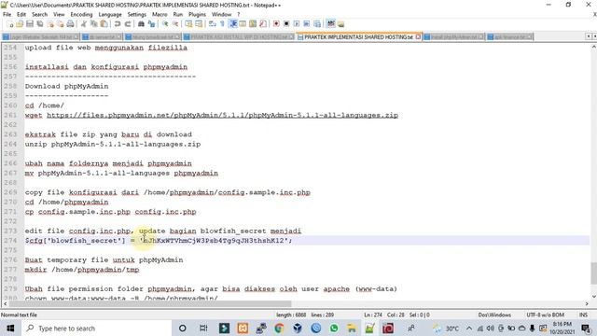This screenshot has width=597, height=336.
Task: Open Task View from the taskbar
Action: (x=203, y=328)
